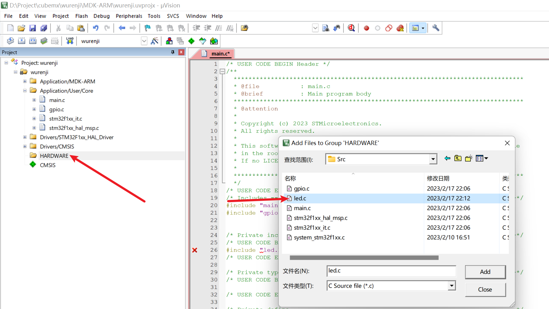This screenshot has width=549, height=309.
Task: Unindent selected text icon
Action: tap(207, 28)
